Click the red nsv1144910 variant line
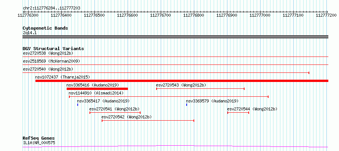The image size is (339, 151). pos(169,97)
